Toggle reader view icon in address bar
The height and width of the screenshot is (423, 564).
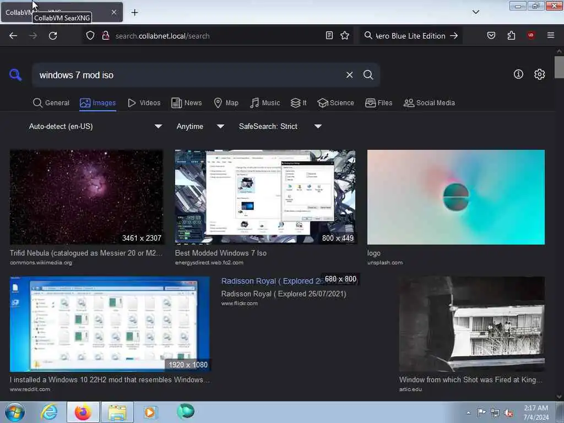(x=329, y=35)
